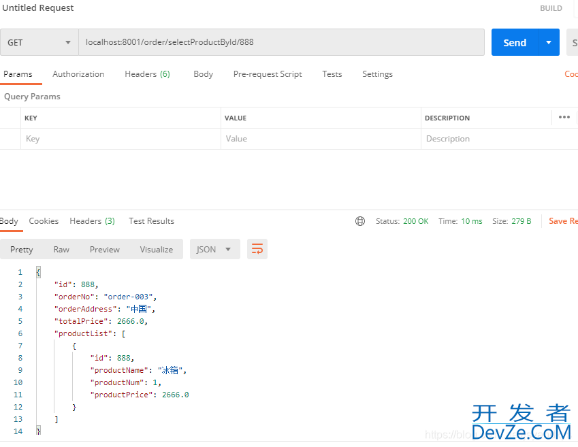This screenshot has width=578, height=447.
Task: Click the BUILD mode label
Action: 551,8
